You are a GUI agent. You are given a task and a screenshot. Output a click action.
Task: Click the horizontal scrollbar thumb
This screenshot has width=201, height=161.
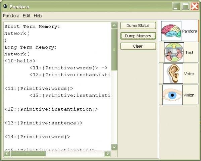pos(28,154)
